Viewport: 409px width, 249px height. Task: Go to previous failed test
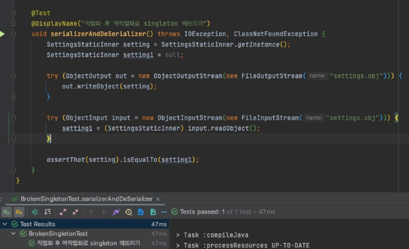91,212
